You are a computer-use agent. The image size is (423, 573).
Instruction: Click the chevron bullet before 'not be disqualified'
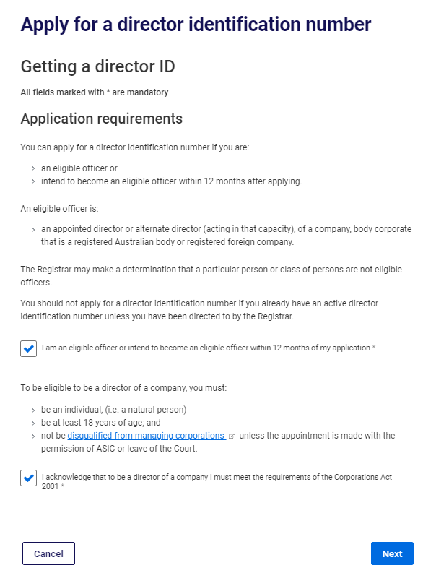coord(33,436)
